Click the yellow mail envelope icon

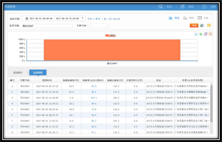click(x=209, y=25)
